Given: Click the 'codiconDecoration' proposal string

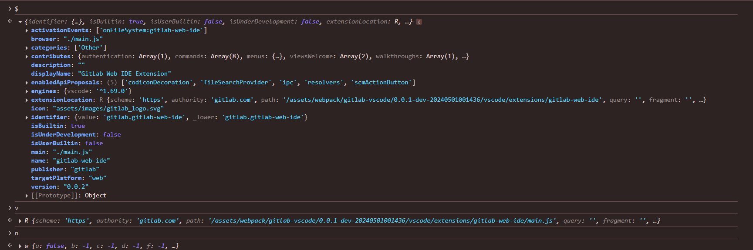Looking at the screenshot, I should click(x=159, y=83).
